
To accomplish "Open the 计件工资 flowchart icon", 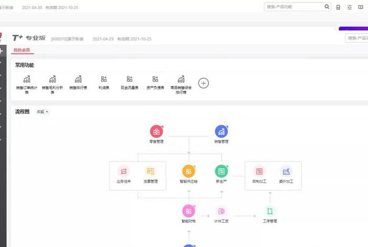I will 221,211.
